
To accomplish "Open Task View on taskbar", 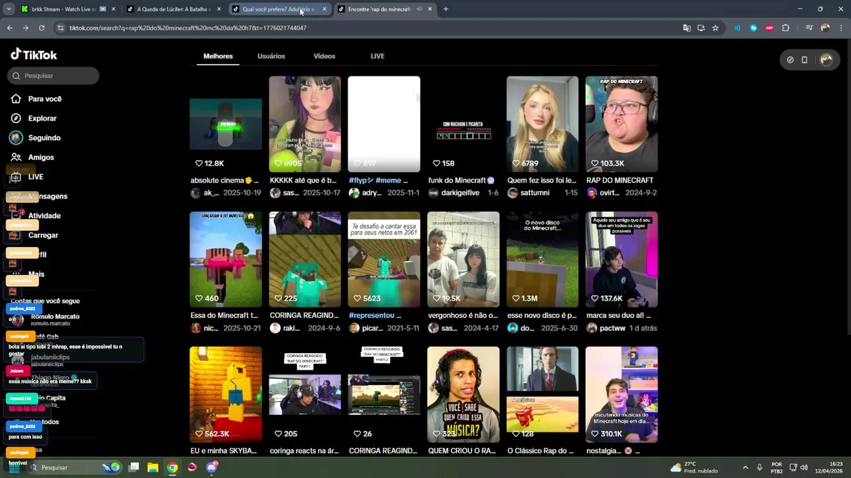I will [134, 467].
